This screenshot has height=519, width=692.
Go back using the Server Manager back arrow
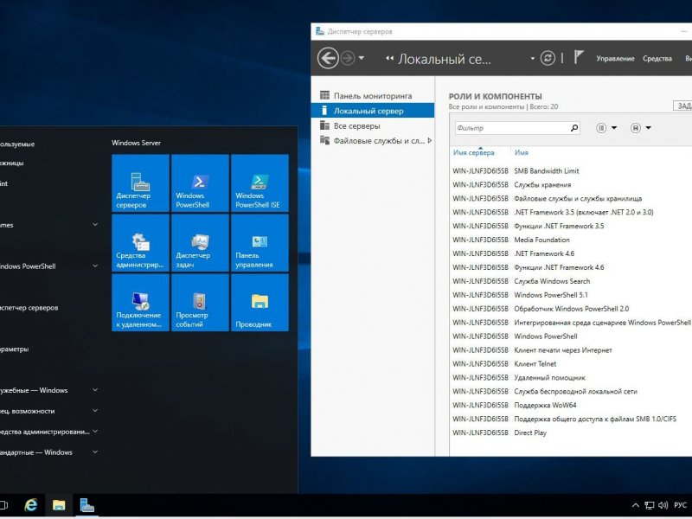(x=328, y=58)
